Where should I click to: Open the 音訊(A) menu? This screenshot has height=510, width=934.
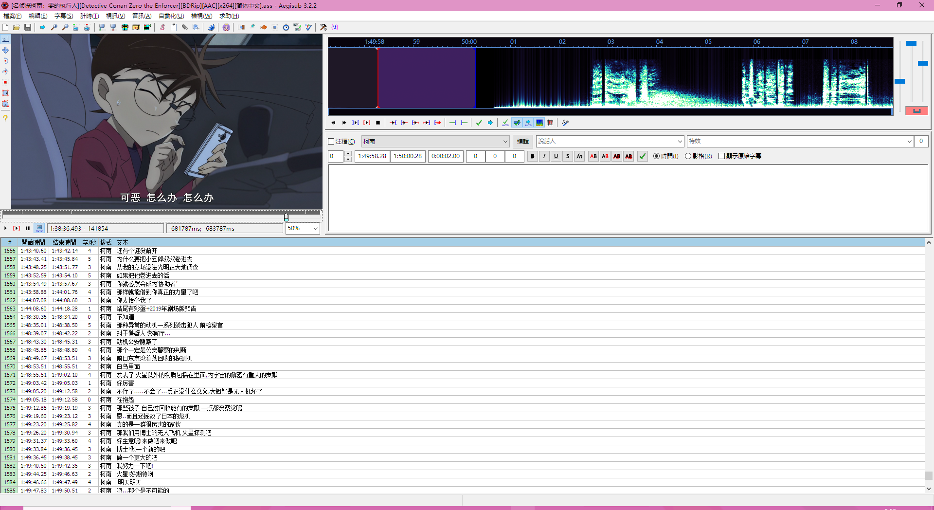142,16
